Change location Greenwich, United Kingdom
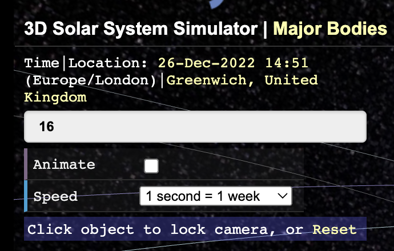The width and height of the screenshot is (394, 251). [171, 88]
